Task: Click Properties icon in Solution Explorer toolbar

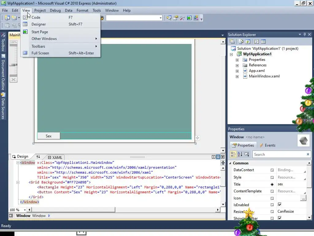Action: 232,41
